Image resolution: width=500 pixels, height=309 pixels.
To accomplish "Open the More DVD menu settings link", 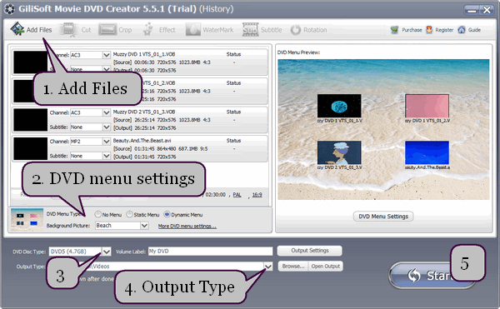I will coord(187,227).
